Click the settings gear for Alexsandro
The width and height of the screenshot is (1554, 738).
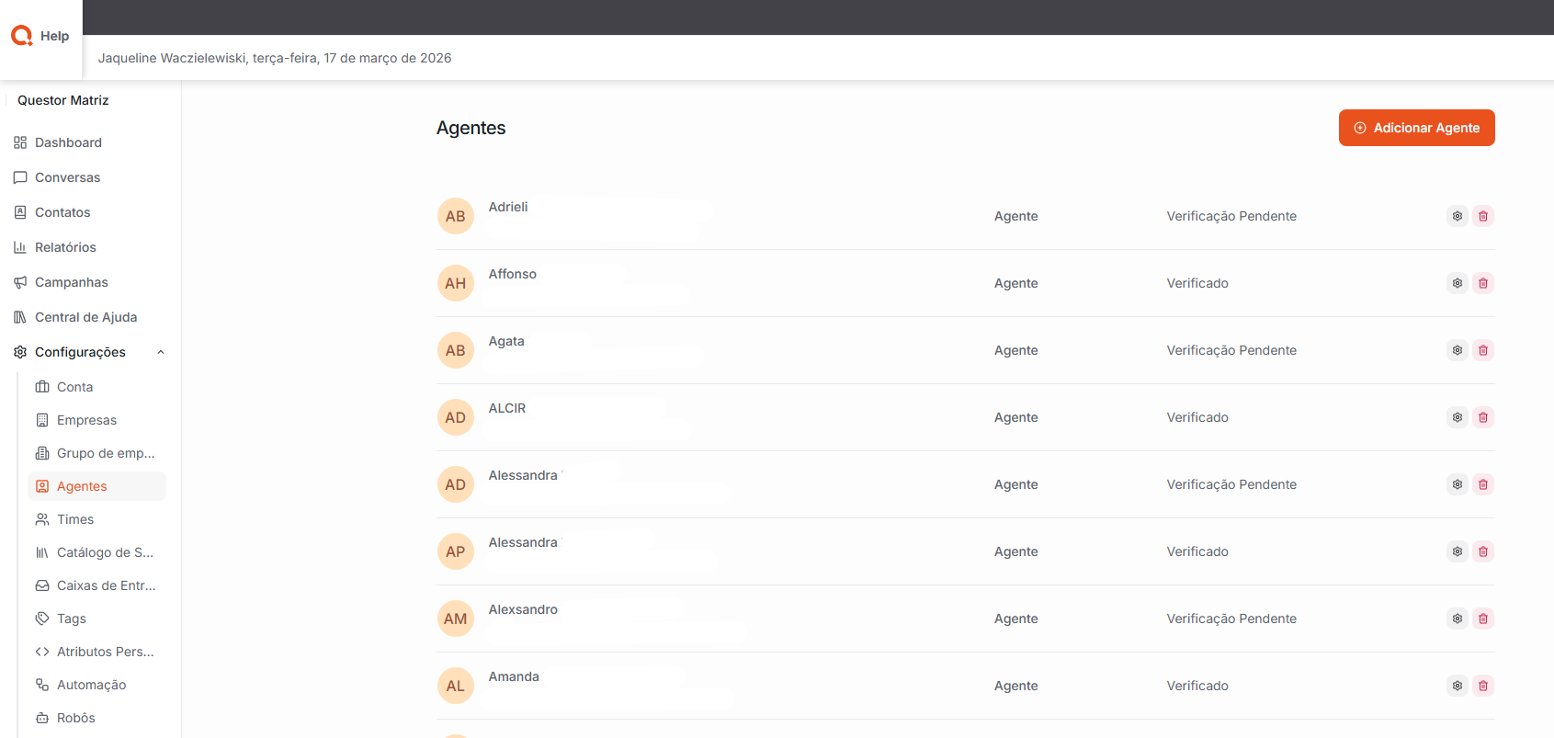click(1457, 619)
